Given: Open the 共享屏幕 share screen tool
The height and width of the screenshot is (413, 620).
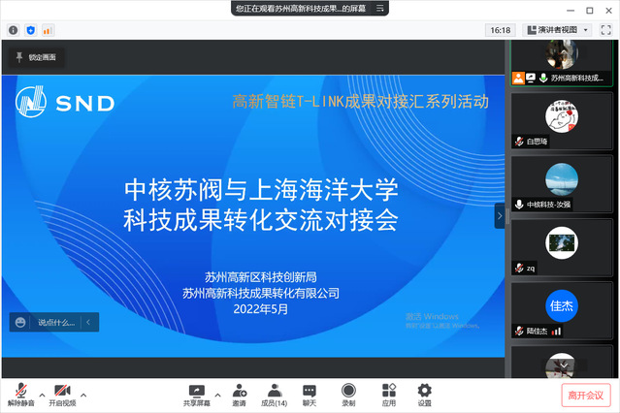Looking at the screenshot, I should click(197, 394).
